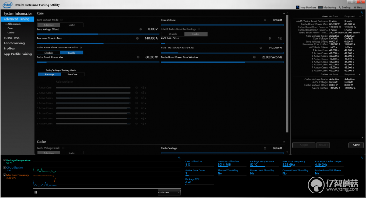The height and width of the screenshot is (198, 366).
Task: Disable Intel Turbo Boost Technology
Action: 173,34
